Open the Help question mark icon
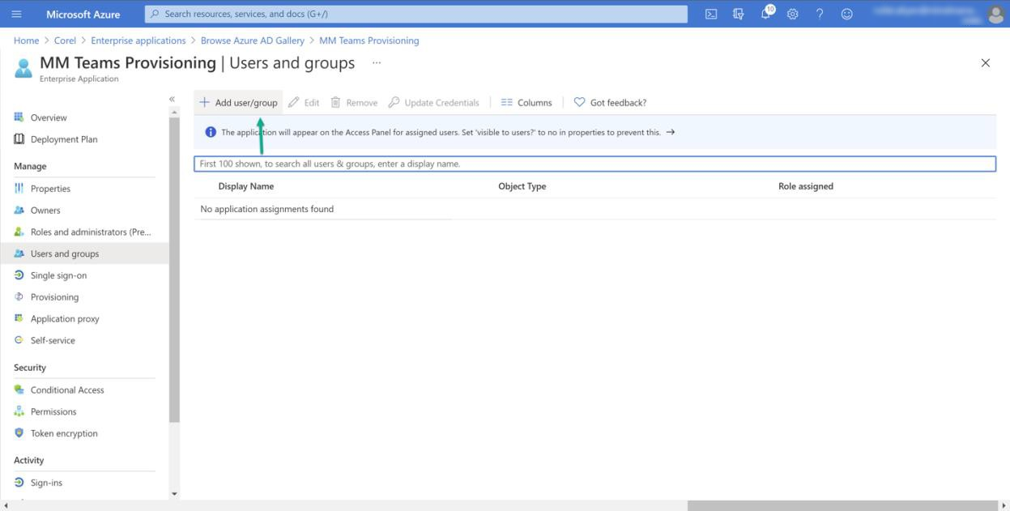 point(820,14)
